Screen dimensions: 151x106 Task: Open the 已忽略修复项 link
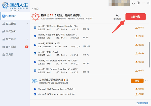coord(142,103)
